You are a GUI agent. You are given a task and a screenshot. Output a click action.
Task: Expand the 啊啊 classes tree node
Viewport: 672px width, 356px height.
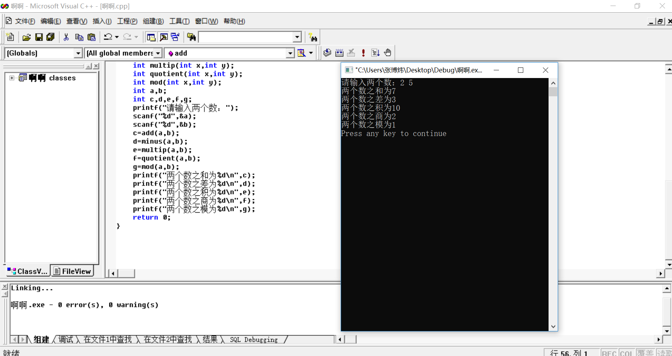12,78
